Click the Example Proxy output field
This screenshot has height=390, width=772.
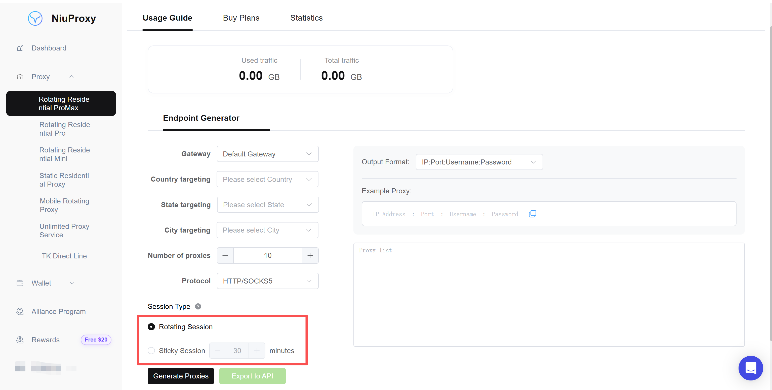[549, 214]
